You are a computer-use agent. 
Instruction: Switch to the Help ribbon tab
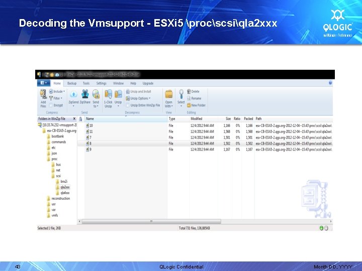pyautogui.click(x=133, y=83)
